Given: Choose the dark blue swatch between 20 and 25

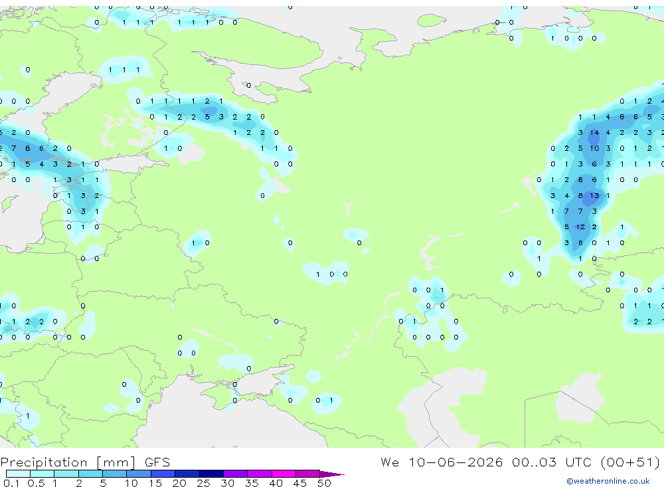Looking at the screenshot, I should pos(187,474).
